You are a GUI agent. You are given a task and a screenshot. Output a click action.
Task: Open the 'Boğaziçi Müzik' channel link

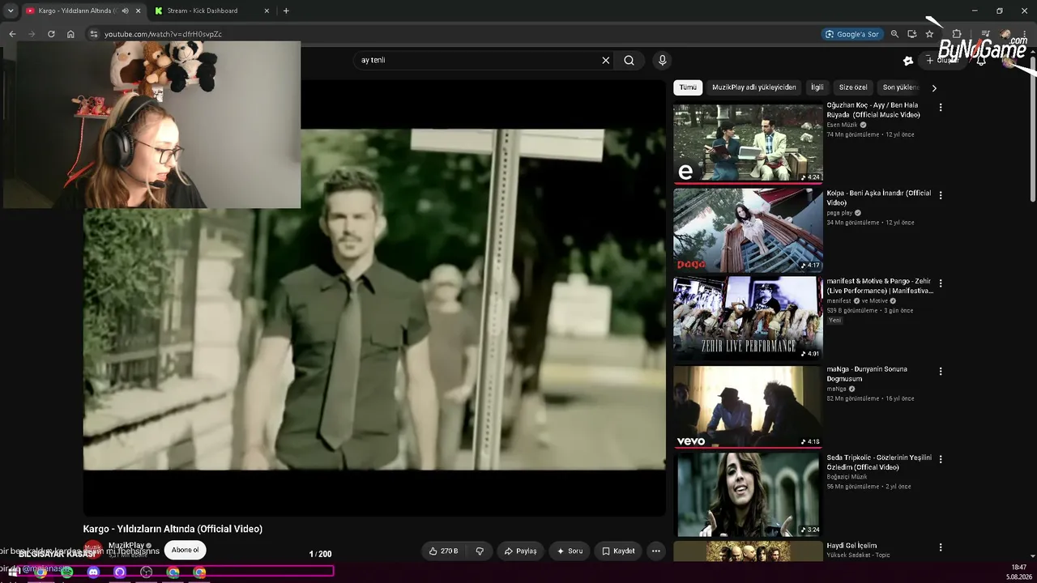pos(847,477)
